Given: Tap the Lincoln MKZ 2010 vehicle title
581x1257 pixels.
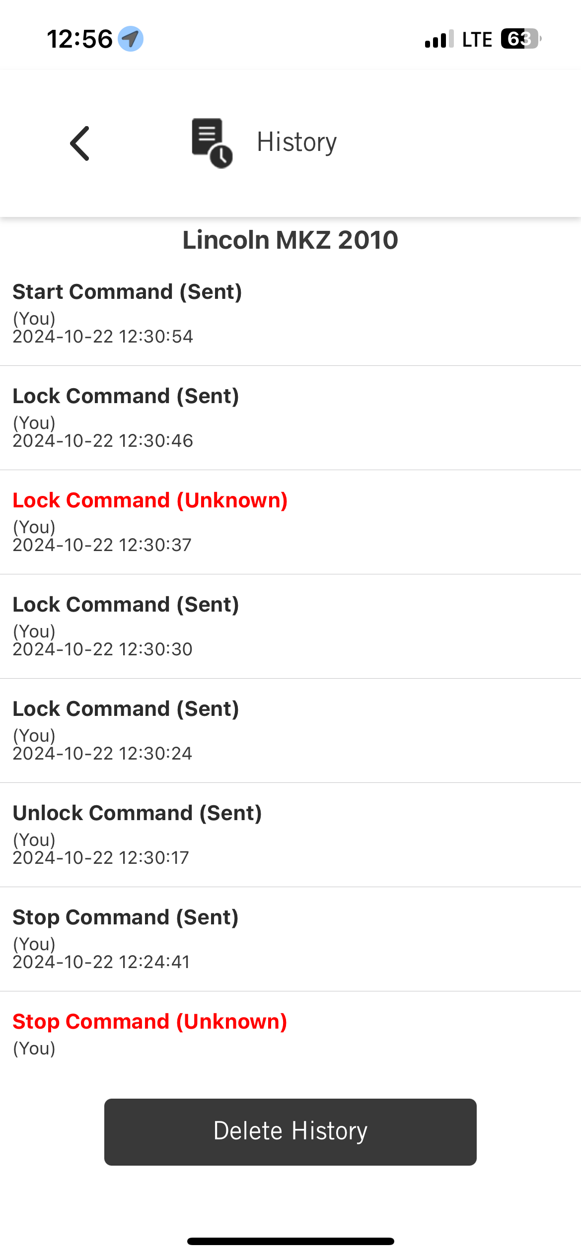Looking at the screenshot, I should (290, 240).
